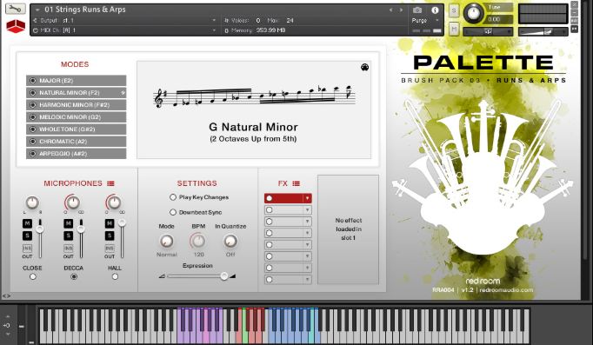Click the camera snapshot icon
This screenshot has height=345, width=593.
(417, 10)
